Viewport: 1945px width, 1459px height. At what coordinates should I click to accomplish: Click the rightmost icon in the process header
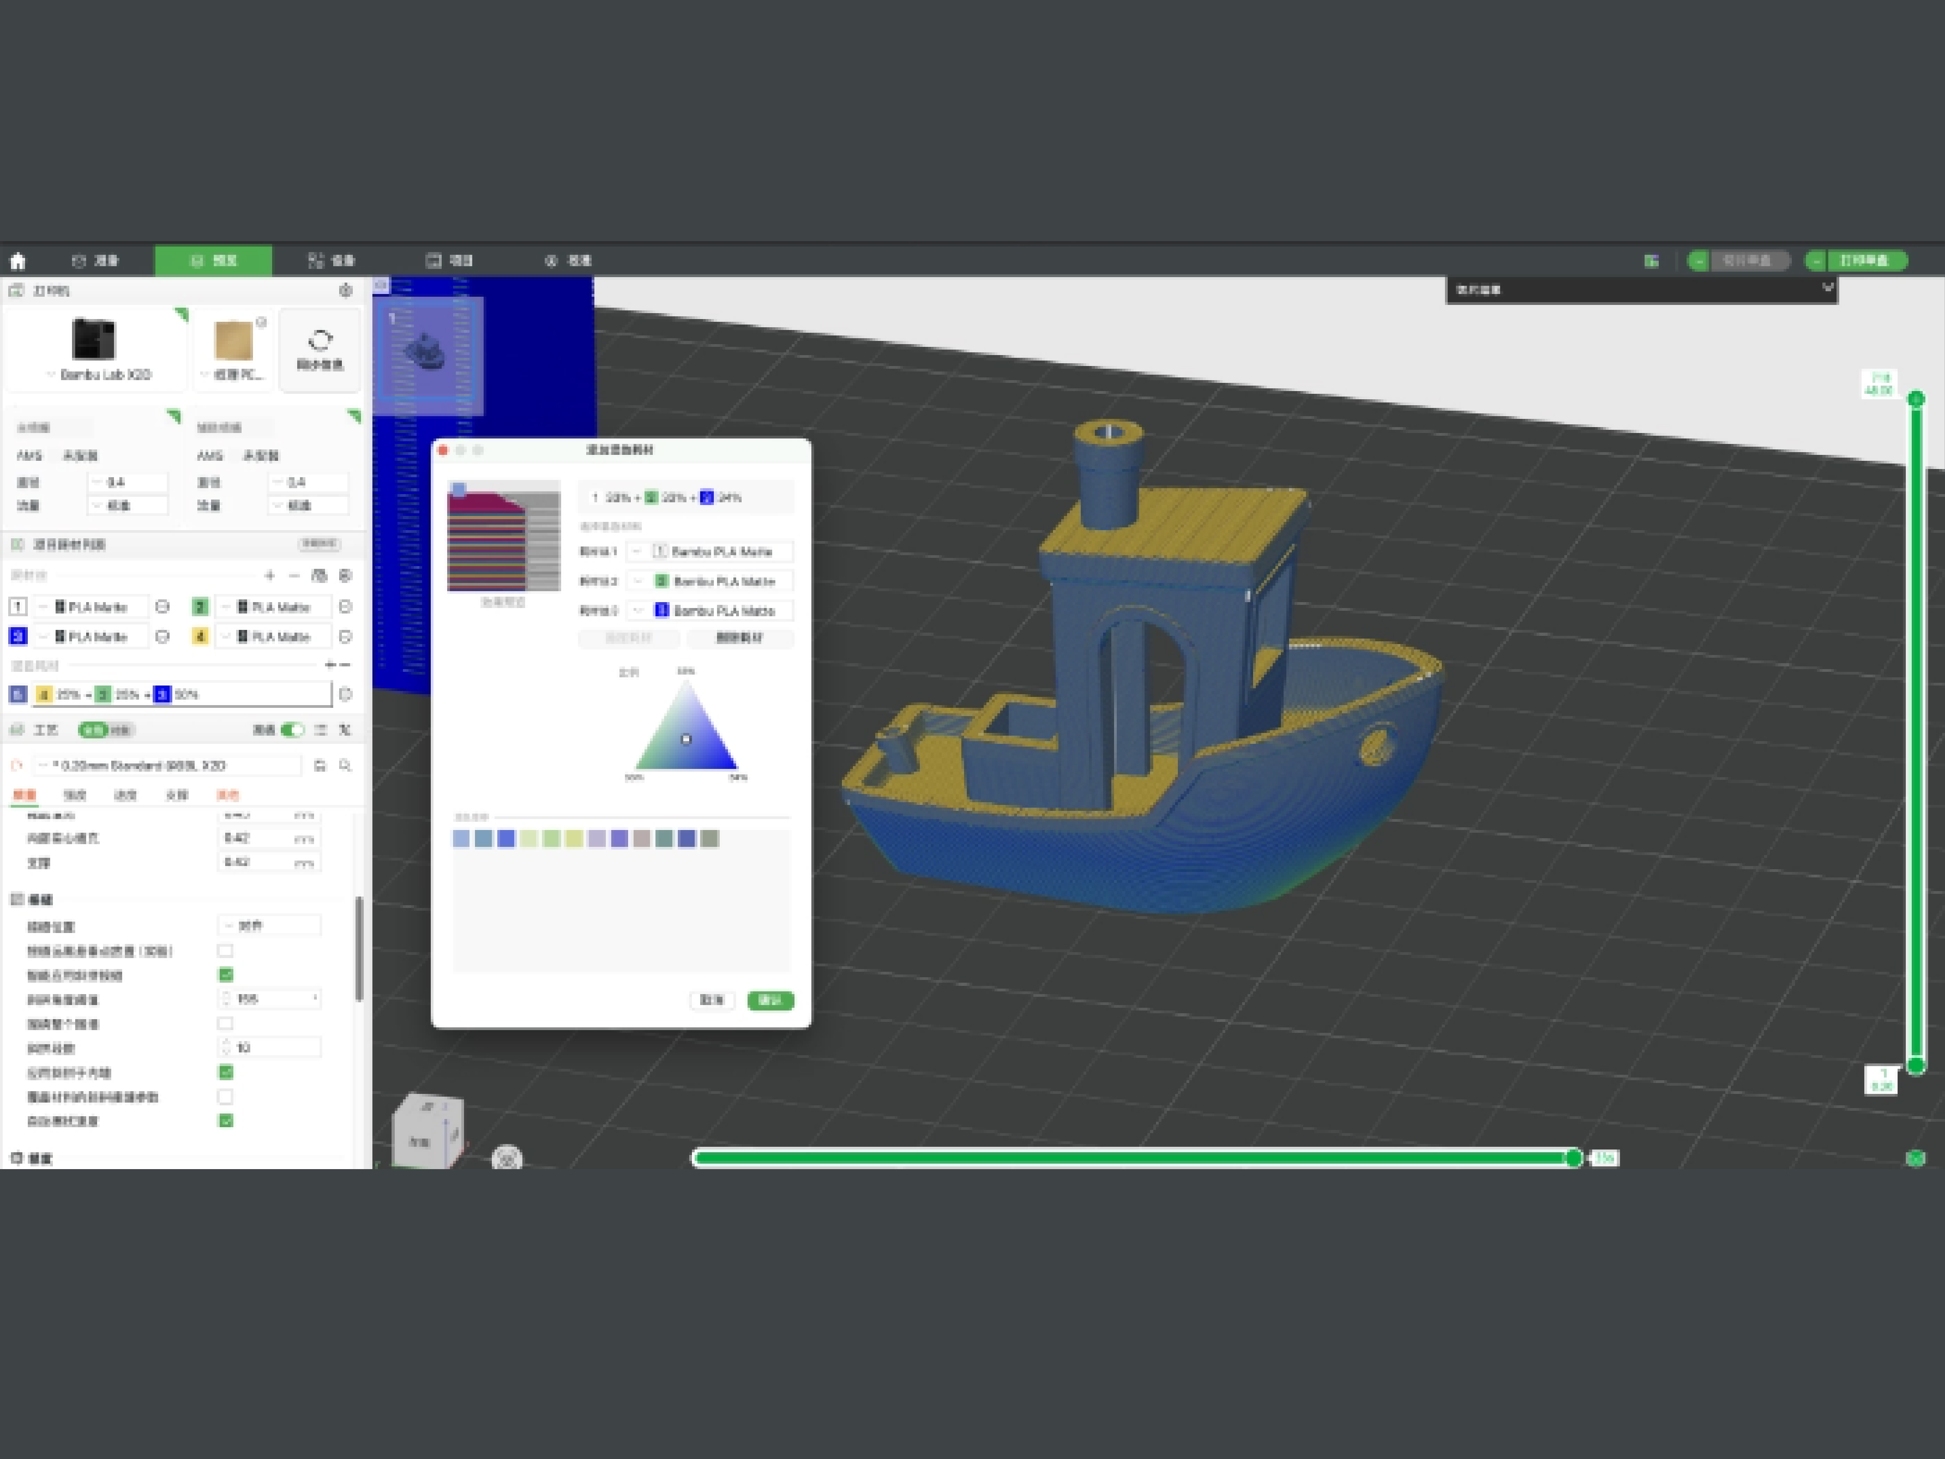pyautogui.click(x=346, y=730)
